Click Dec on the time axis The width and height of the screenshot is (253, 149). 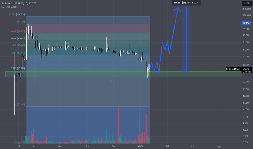pyautogui.click(x=113, y=146)
